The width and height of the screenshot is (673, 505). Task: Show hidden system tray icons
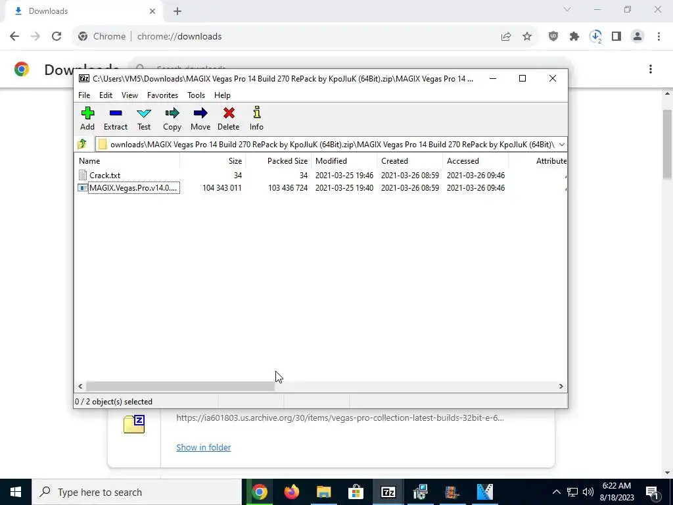pos(556,492)
